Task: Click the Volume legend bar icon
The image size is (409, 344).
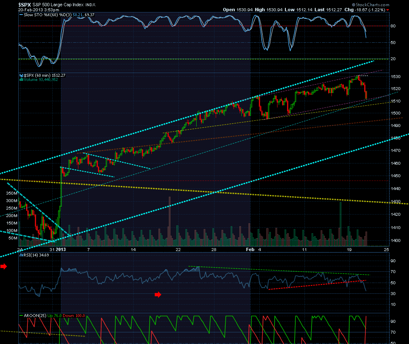Action: 22,80
